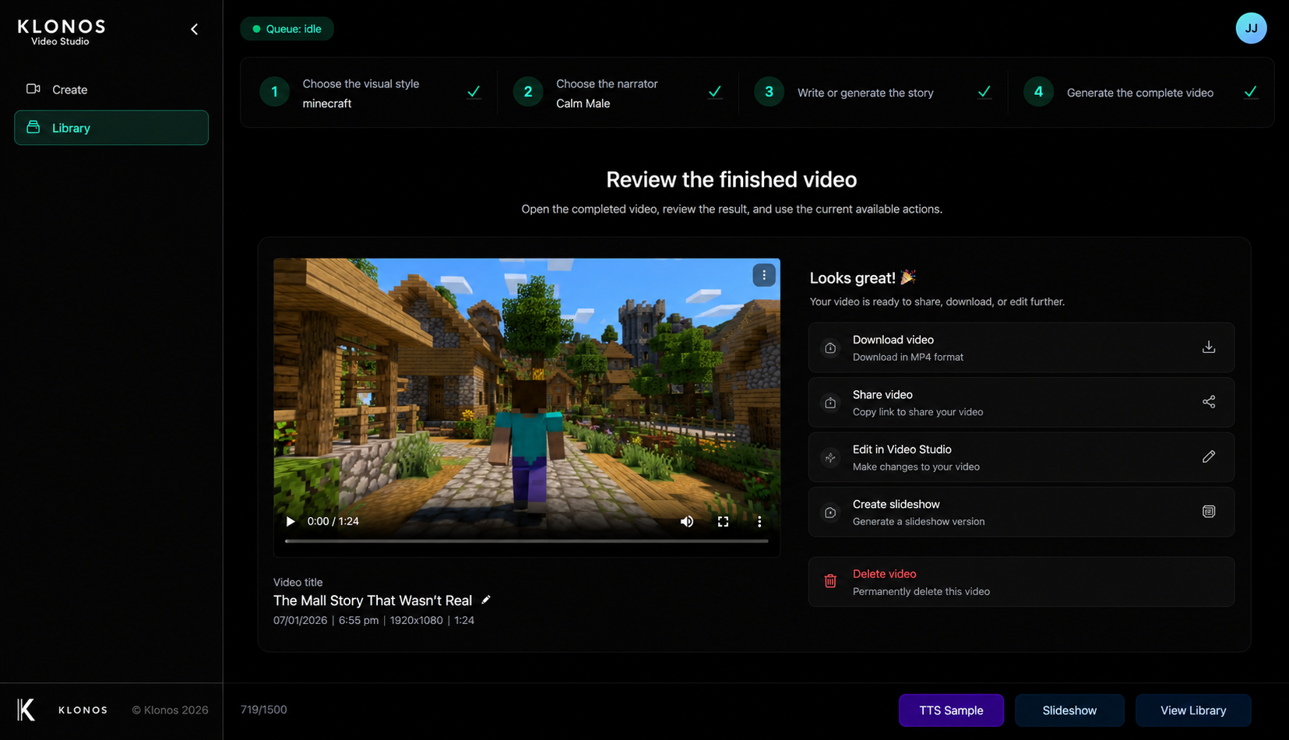Image resolution: width=1289 pixels, height=740 pixels.
Task: Collapse the sidebar with the back chevron
Action: [x=195, y=30]
